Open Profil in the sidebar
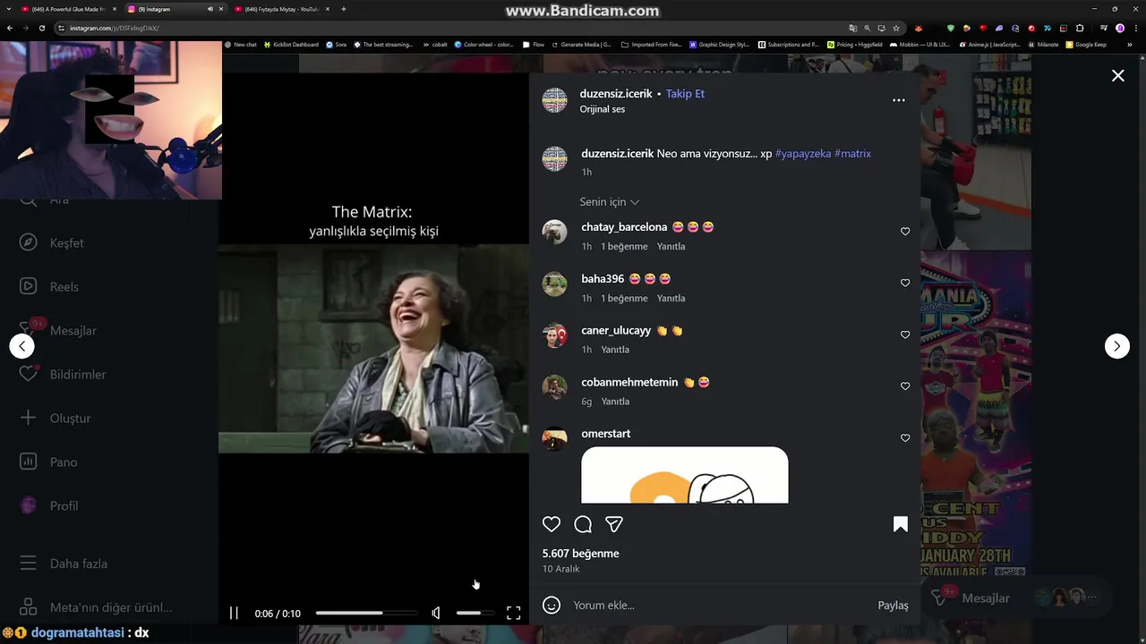Viewport: 1146px width, 644px height. [49, 506]
